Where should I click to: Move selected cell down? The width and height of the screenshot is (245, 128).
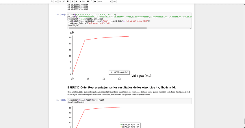point(76,1)
